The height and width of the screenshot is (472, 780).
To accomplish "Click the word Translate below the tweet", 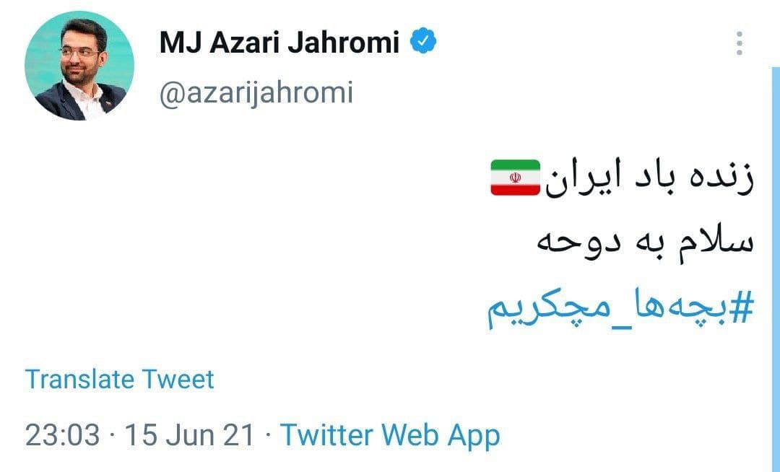I will (79, 379).
